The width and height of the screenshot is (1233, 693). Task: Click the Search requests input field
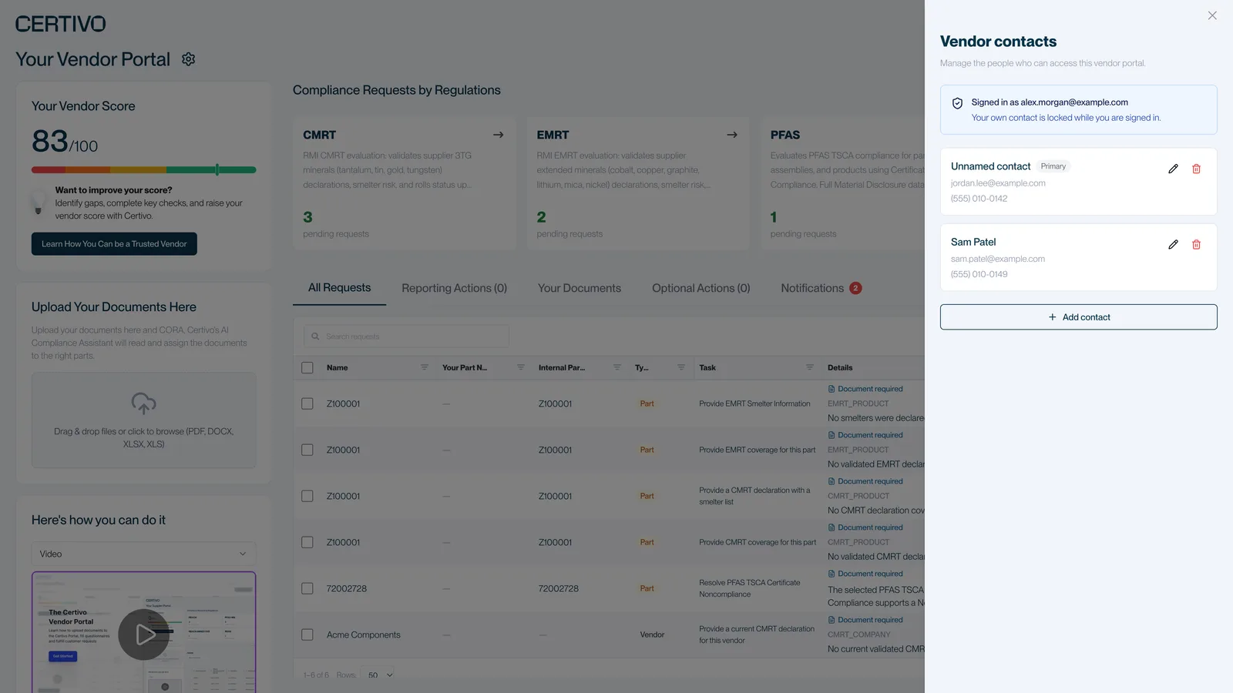[406, 336]
